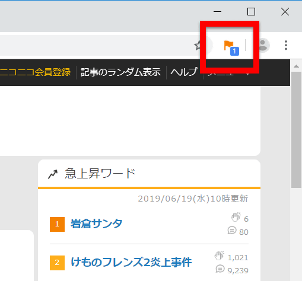Viewport: 302px width, 281px height.
Task: Click the 急上昇ワード heading
Action: (100, 174)
